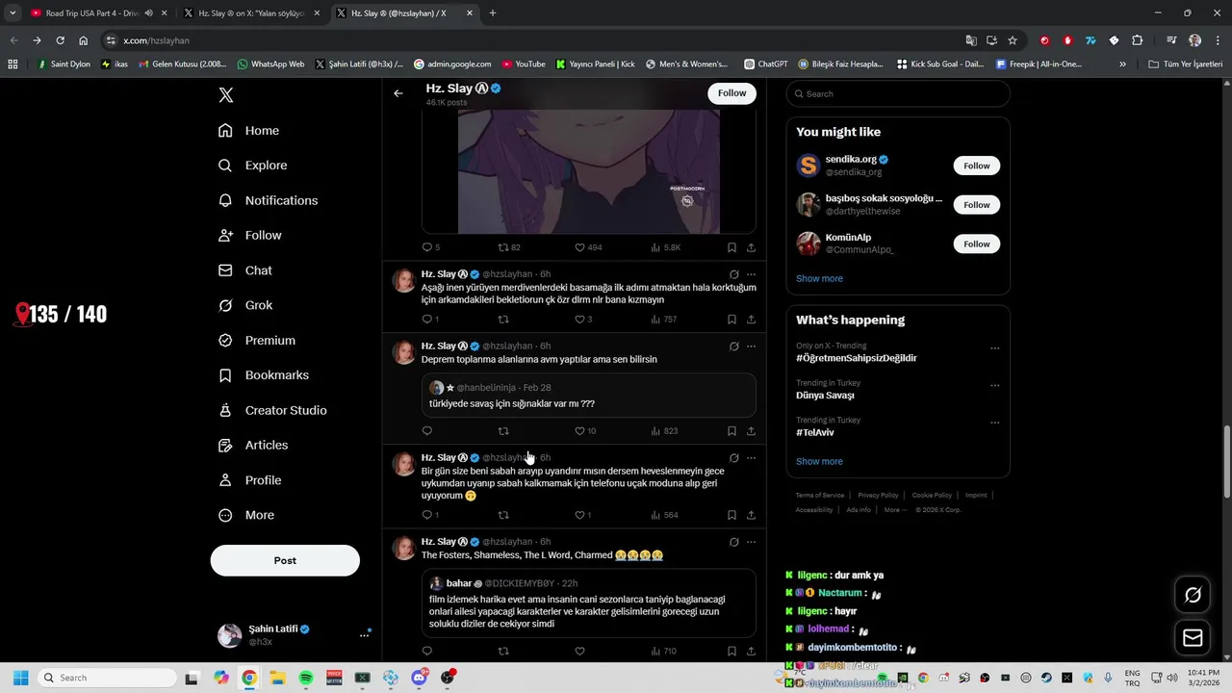
Task: Follow sendika.org account
Action: pos(977,166)
